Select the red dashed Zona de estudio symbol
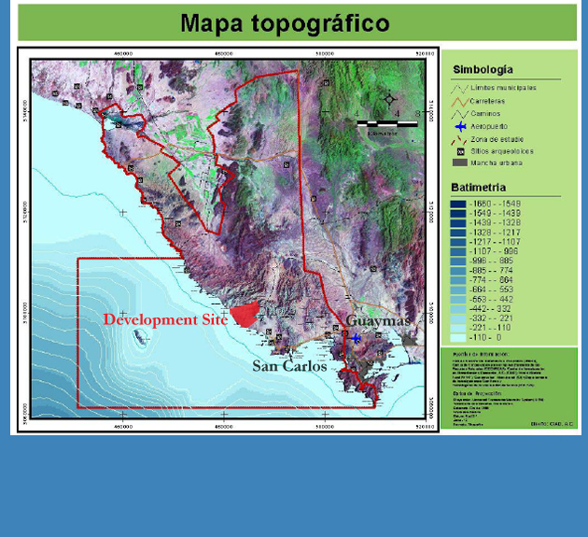 [459, 138]
